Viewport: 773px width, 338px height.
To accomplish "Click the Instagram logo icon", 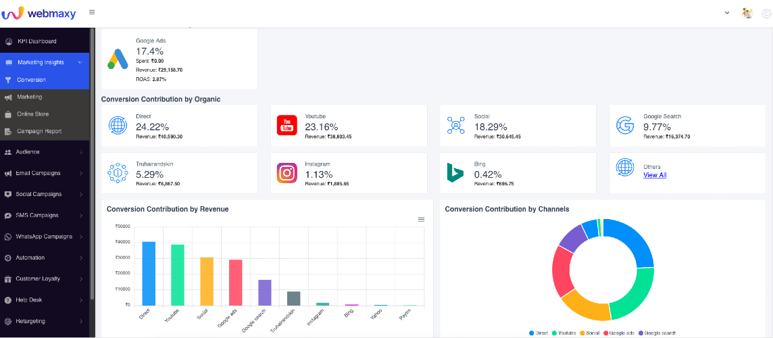I will (x=286, y=173).
